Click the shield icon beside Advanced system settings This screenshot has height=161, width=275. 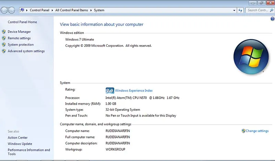[x=4, y=51]
